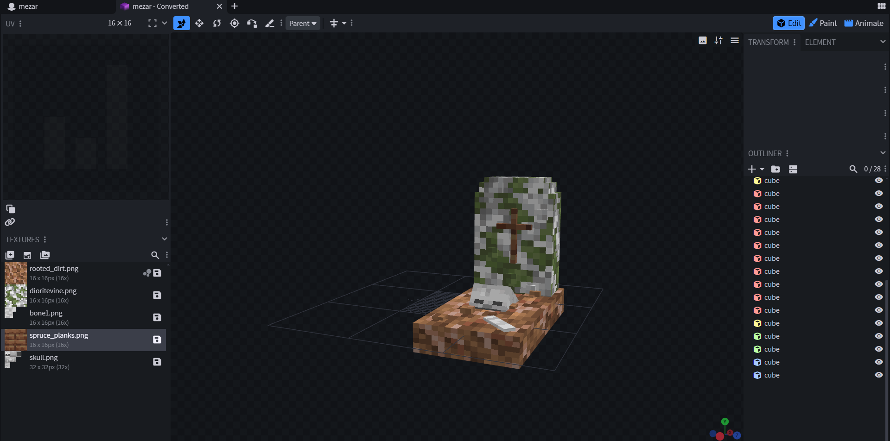Open the Textures header three-dot menu
Viewport: 890px width, 441px height.
coord(45,239)
